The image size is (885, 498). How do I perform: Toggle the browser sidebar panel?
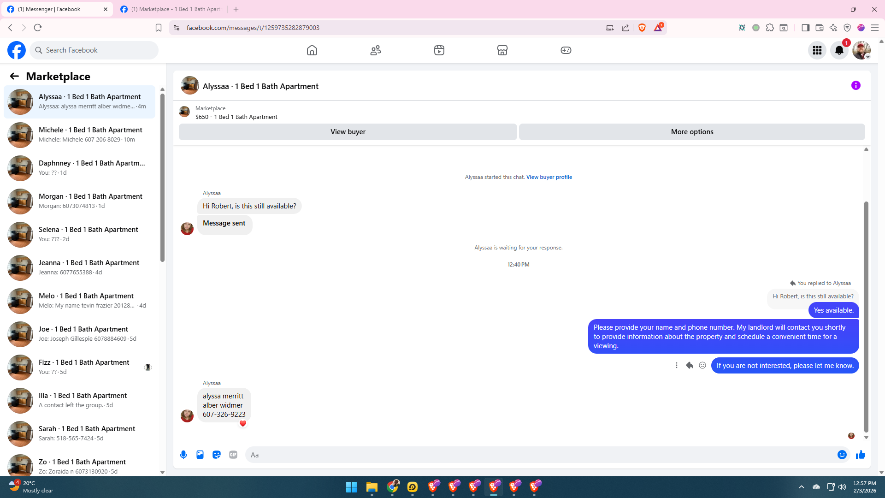pyautogui.click(x=805, y=28)
